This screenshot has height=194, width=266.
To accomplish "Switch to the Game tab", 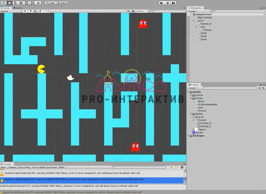I will coord(18,8).
